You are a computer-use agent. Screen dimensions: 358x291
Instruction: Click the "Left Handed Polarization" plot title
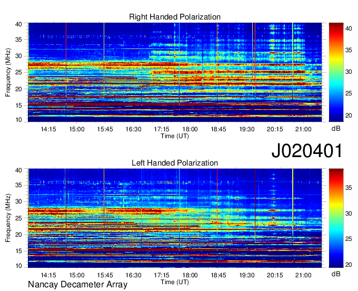pos(175,163)
